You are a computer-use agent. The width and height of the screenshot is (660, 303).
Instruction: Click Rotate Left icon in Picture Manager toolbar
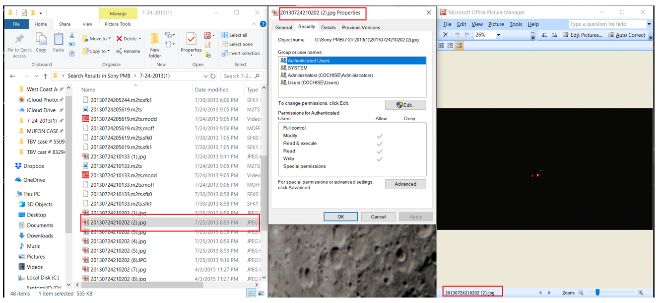click(544, 35)
